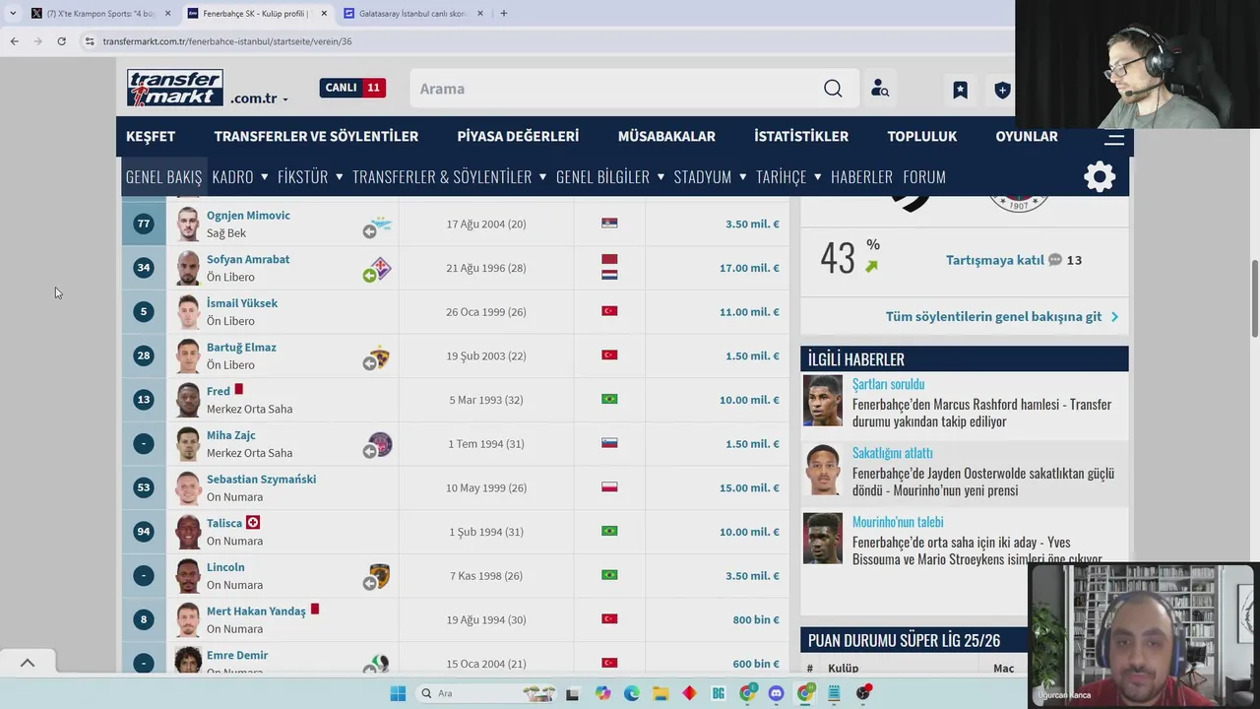Click Tartışmaya katıl discussion link
The width and height of the screenshot is (1260, 709).
pyautogui.click(x=995, y=260)
